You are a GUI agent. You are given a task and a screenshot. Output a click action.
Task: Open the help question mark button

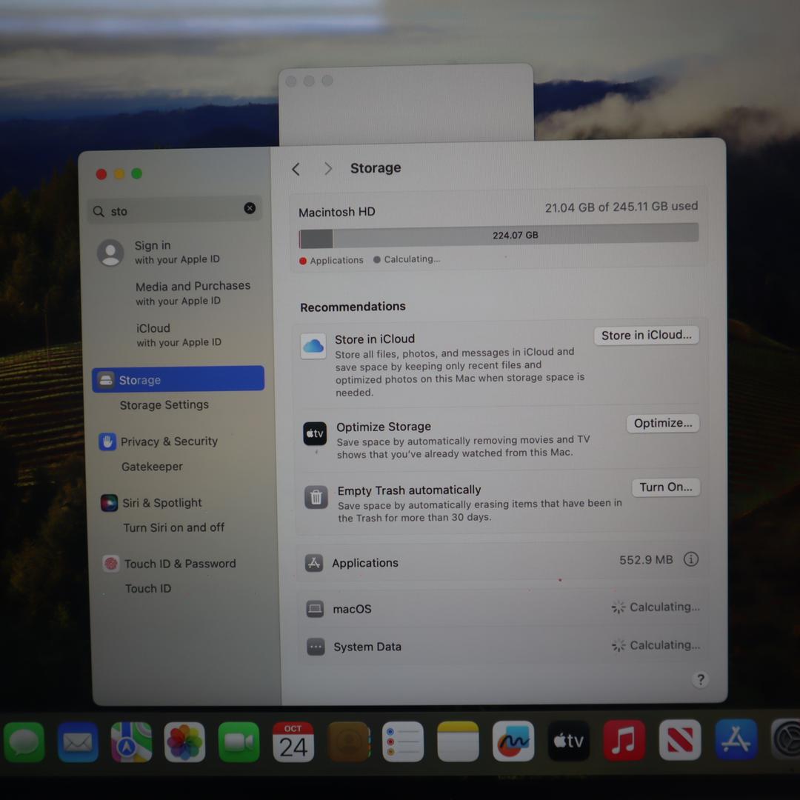[x=700, y=679]
